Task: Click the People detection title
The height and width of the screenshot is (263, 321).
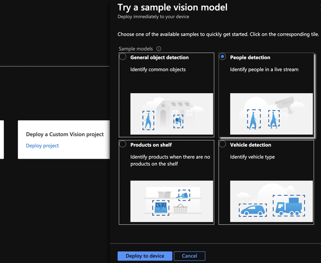Action: 250,57
